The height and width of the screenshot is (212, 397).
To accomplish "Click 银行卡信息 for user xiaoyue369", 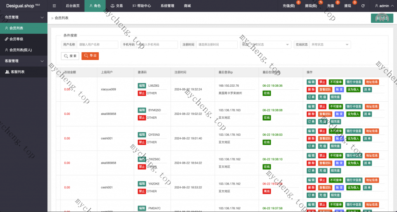I will [354, 82].
